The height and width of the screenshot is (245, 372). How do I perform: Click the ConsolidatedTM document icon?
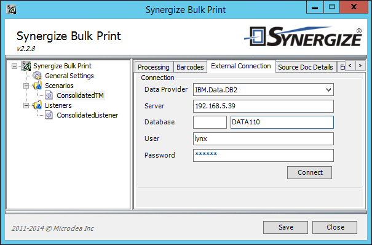[x=49, y=95]
